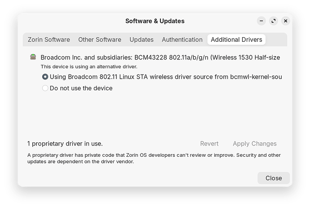The image size is (310, 208).
Task: Select the Broadcom STA wireless driver radio button
Action: coord(45,77)
